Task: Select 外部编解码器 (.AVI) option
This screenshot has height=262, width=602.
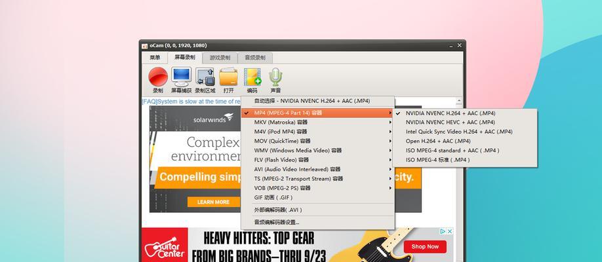Action: click(317, 210)
